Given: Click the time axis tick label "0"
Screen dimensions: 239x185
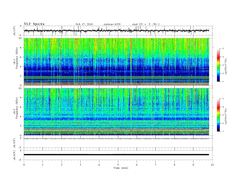Looking at the screenshot, I should coord(24,165).
